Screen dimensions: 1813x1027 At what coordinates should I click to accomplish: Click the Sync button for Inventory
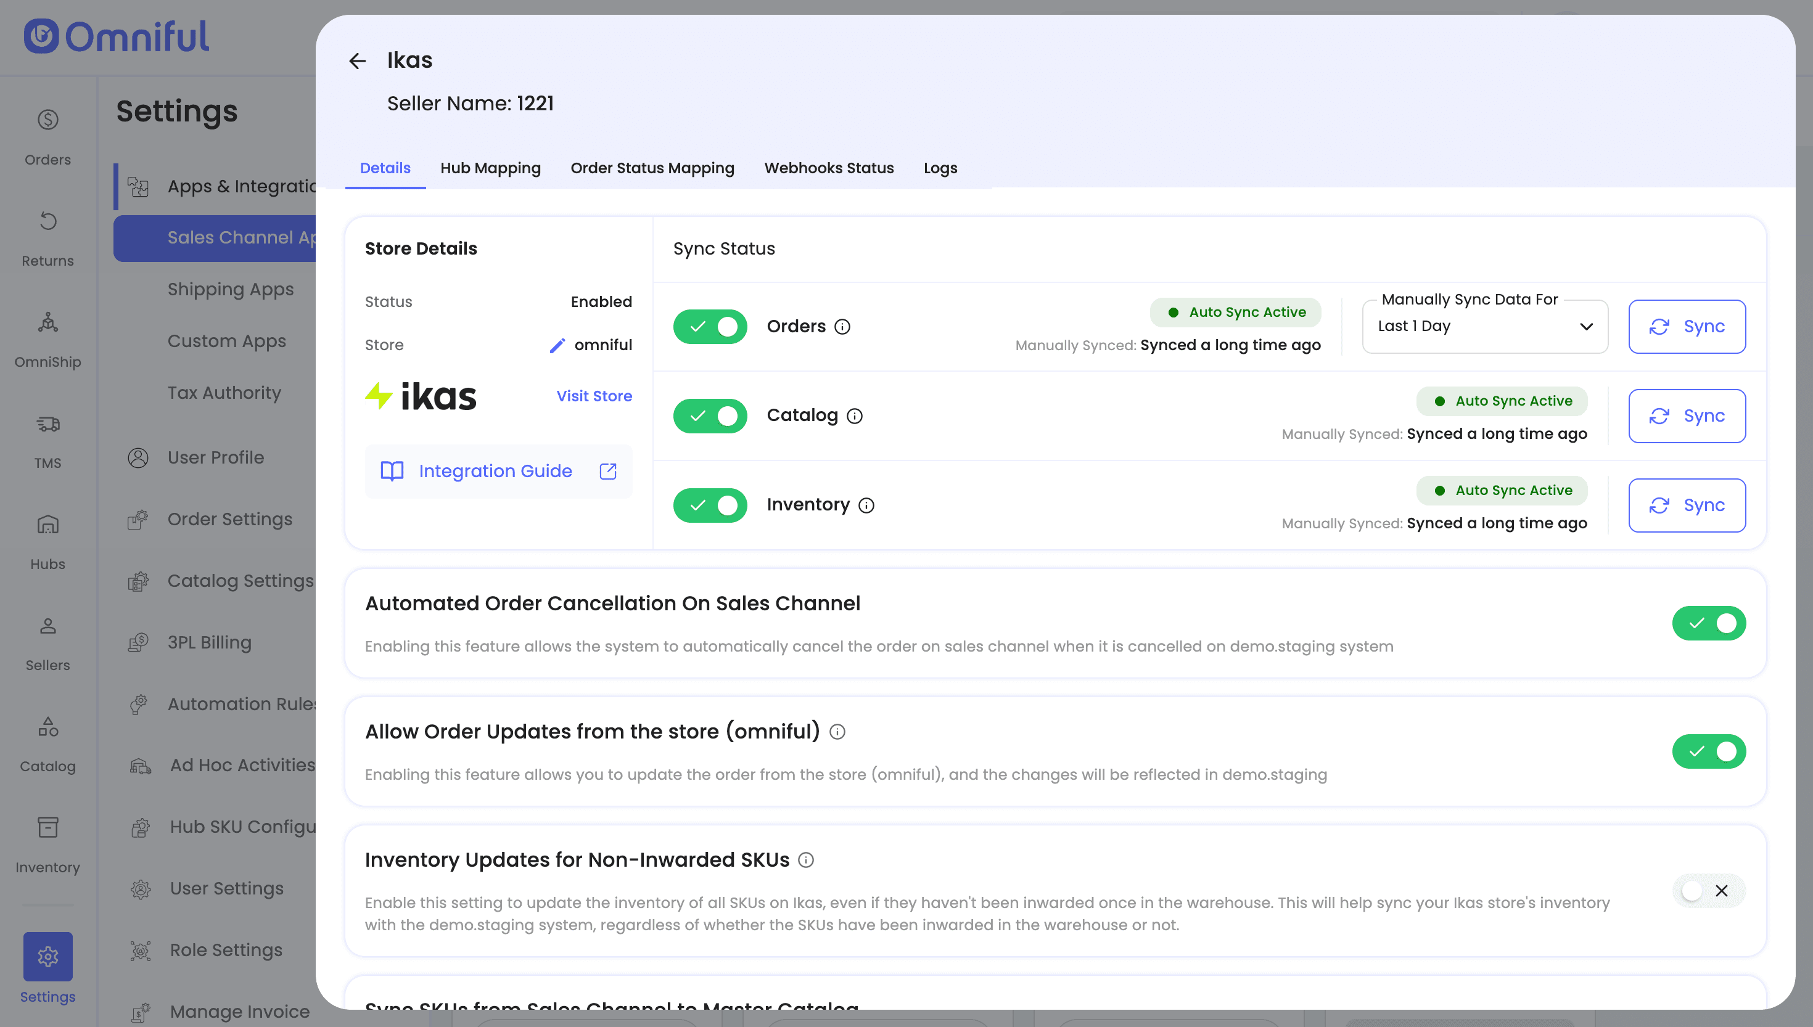point(1686,505)
